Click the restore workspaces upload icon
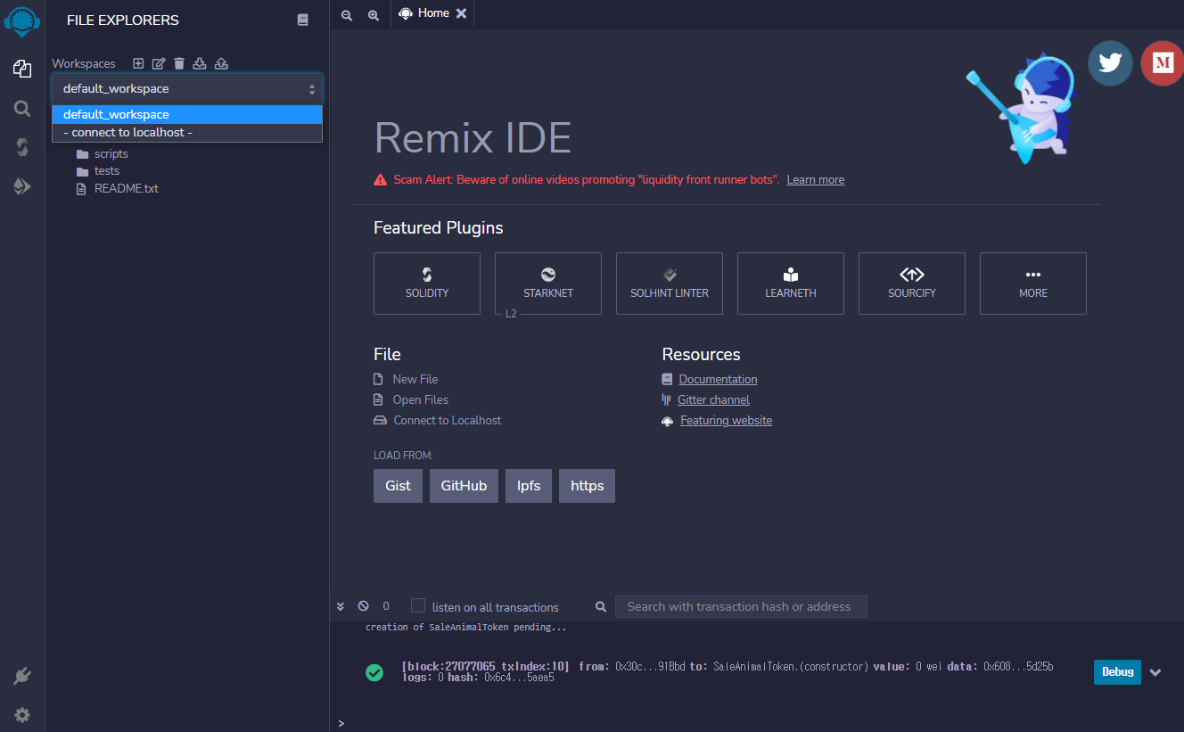The width and height of the screenshot is (1184, 732). (222, 63)
